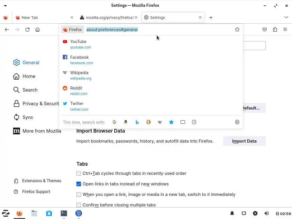The height and width of the screenshot is (219, 292).
Task: Search open tabs using the tab icon
Action: click(183, 122)
